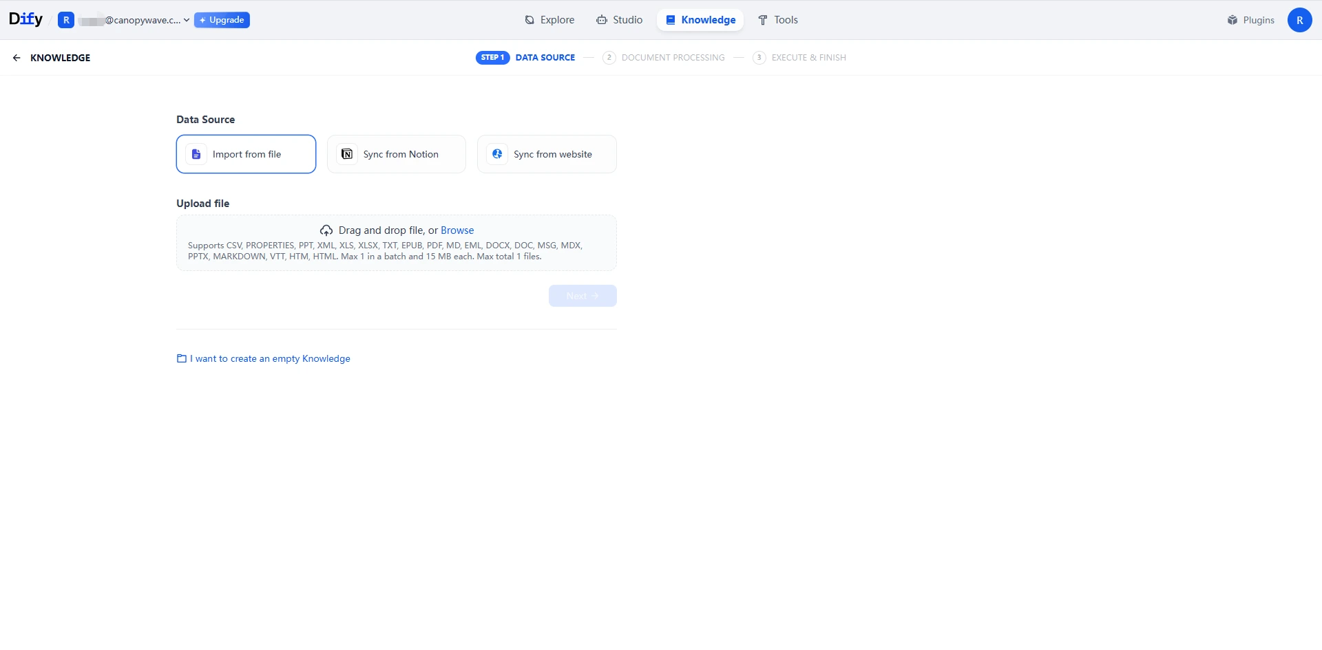The image size is (1322, 650).
Task: Click the Notion logo icon
Action: (347, 154)
